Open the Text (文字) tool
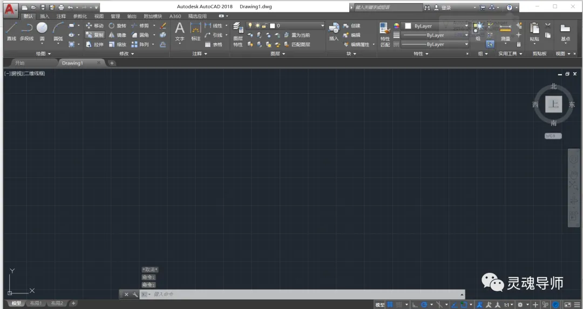583x309 pixels. pos(180,31)
